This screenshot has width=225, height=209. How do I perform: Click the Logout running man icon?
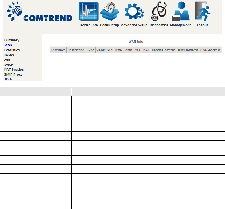click(x=203, y=12)
